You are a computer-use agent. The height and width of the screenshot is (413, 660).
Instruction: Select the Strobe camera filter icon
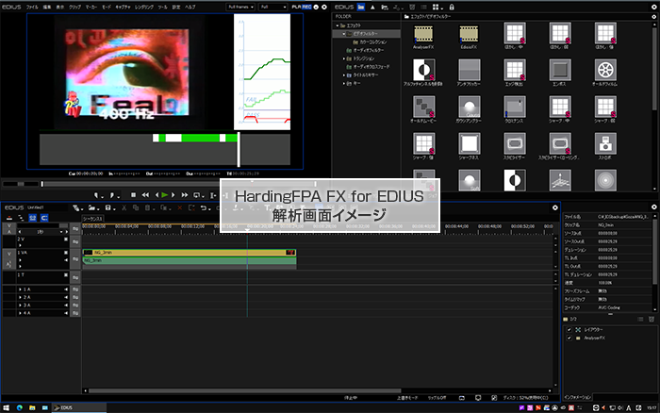(x=605, y=143)
